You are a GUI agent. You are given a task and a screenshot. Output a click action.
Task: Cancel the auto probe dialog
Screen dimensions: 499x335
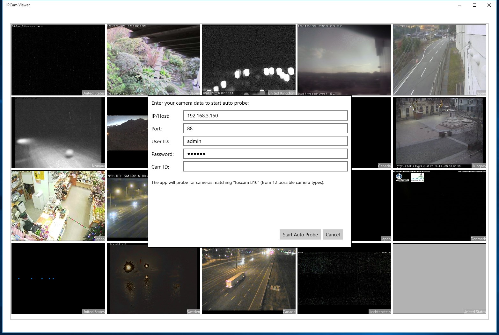click(333, 234)
